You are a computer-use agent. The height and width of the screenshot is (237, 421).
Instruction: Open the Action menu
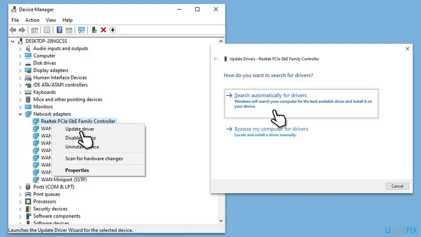point(32,20)
